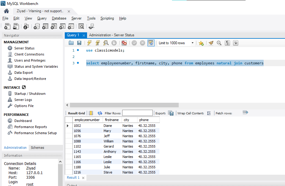Click the editor horizontal scrollbar thumb

pyautogui.click(x=124, y=105)
